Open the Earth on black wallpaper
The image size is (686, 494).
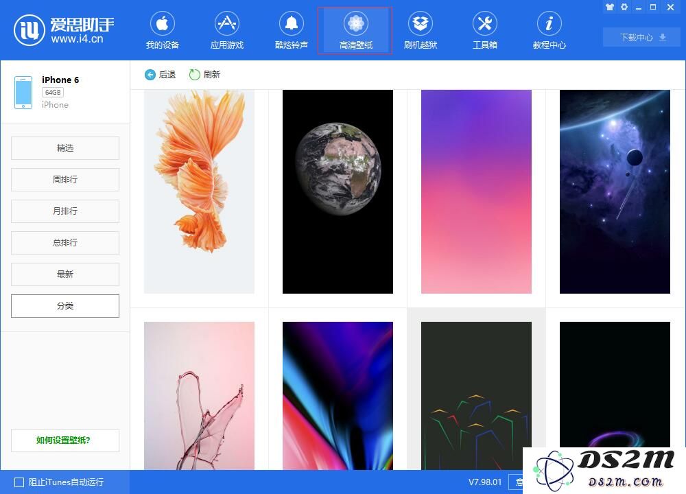click(338, 191)
